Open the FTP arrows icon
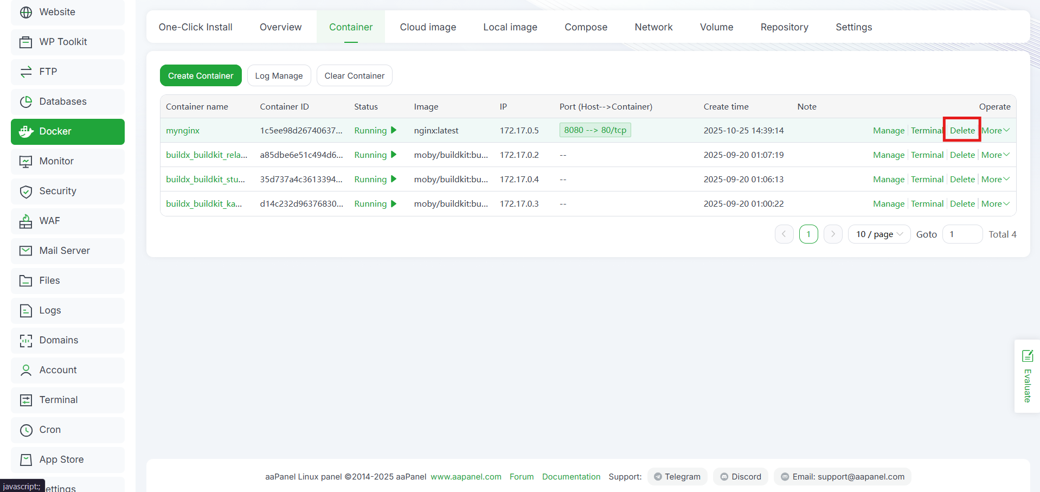This screenshot has height=492, width=1040. coord(26,72)
